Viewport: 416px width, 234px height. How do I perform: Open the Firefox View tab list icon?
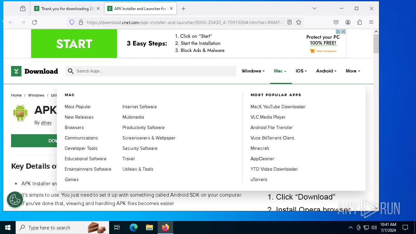click(x=23, y=9)
